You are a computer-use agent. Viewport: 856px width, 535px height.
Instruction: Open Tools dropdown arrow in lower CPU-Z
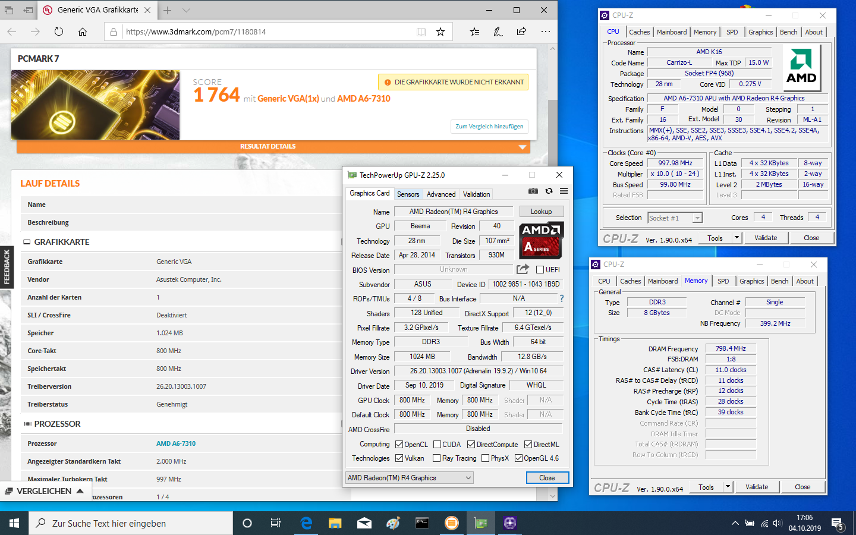728,487
